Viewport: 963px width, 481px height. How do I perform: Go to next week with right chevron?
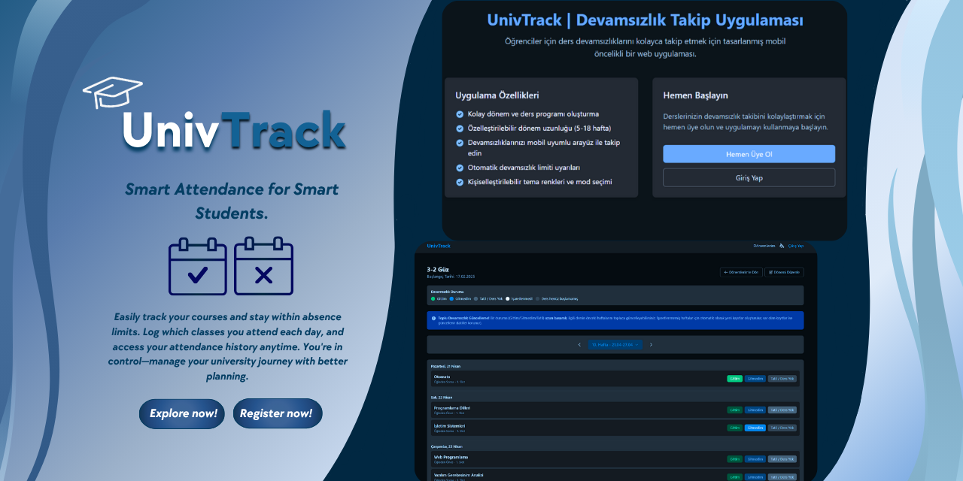[x=651, y=344]
